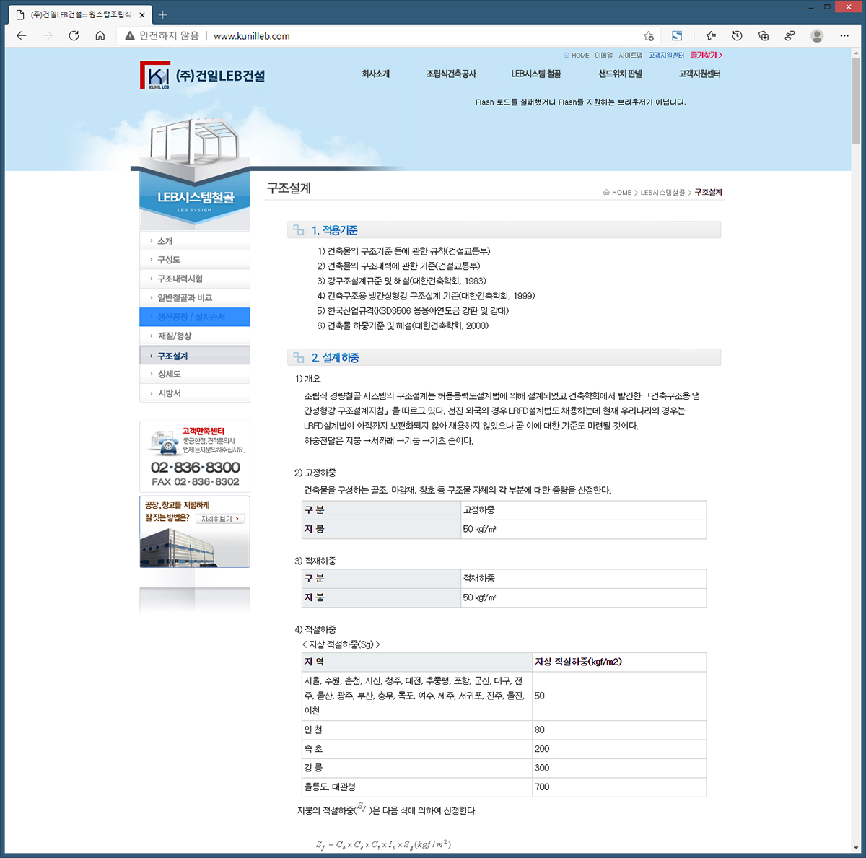Image resolution: width=866 pixels, height=858 pixels.
Task: Open browser History icon
Action: pyautogui.click(x=737, y=36)
